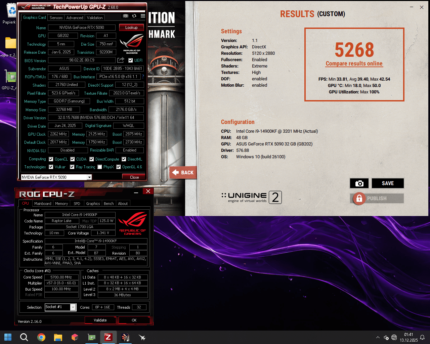Click the GPU-Z refresh icon
This screenshot has width=430, height=344.
(x=134, y=16)
